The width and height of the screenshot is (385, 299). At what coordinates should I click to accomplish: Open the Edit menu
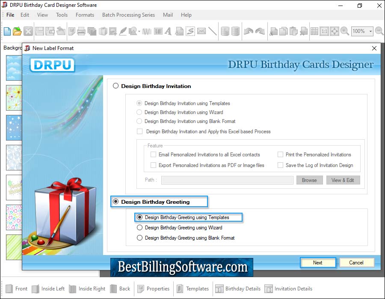[25, 15]
